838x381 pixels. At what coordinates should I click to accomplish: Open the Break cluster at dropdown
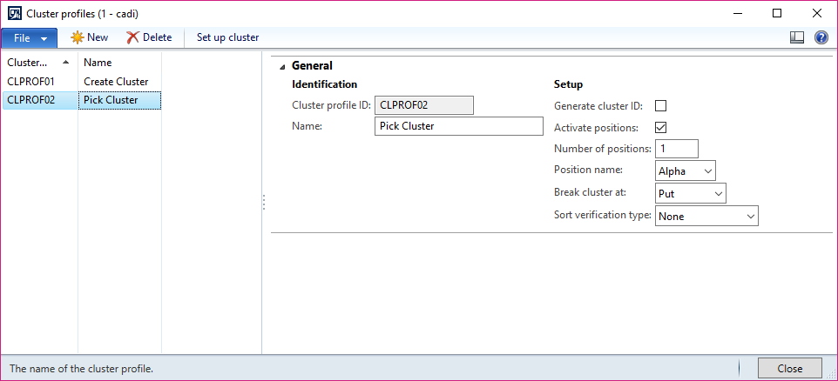691,194
